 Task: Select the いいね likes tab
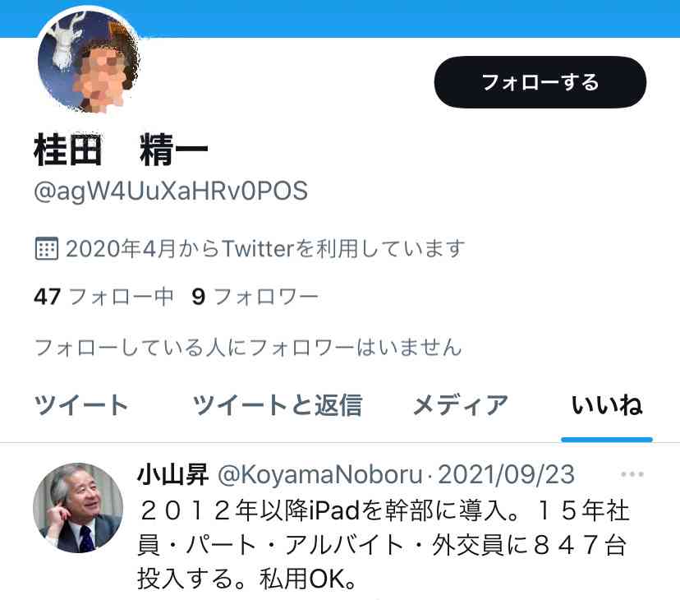[x=607, y=404]
